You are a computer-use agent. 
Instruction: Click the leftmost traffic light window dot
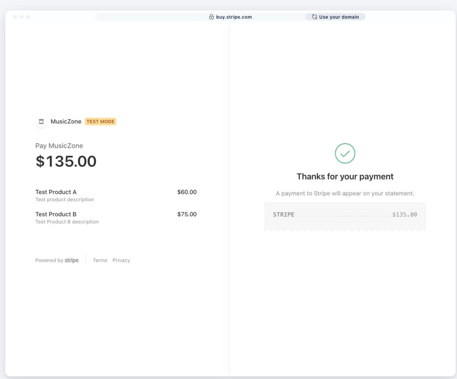pyautogui.click(x=16, y=17)
